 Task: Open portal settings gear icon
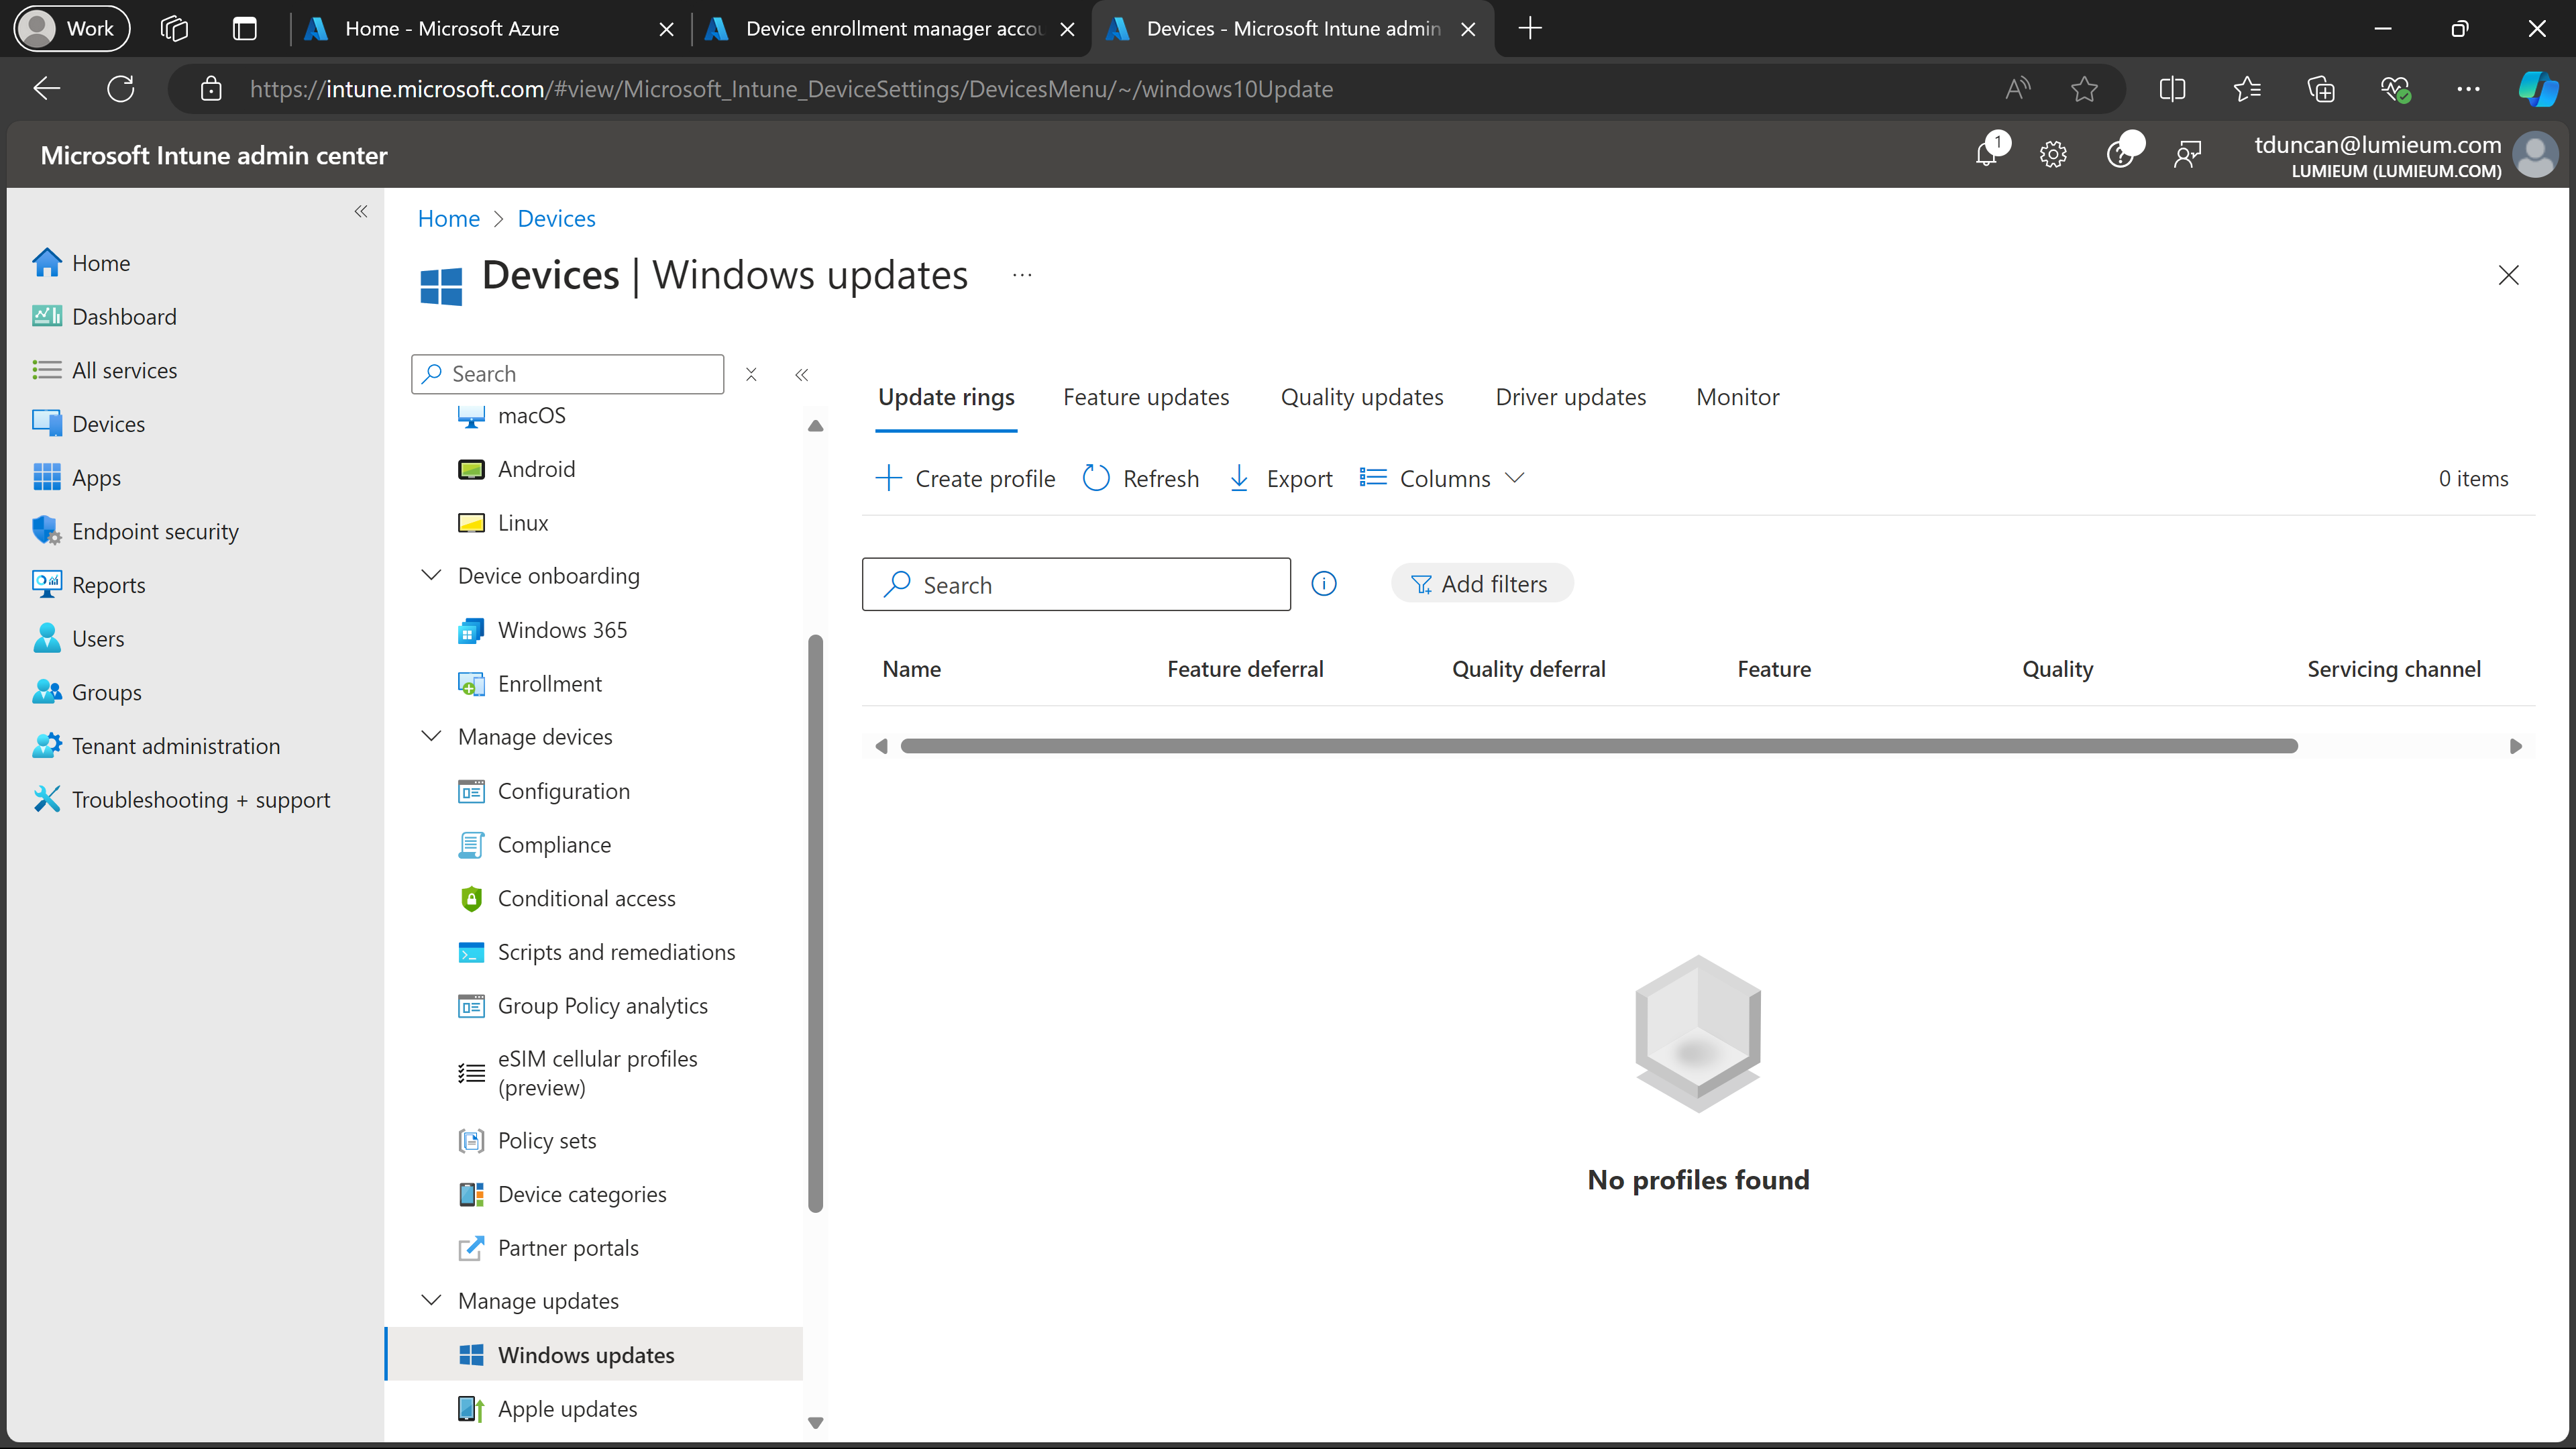click(2053, 154)
